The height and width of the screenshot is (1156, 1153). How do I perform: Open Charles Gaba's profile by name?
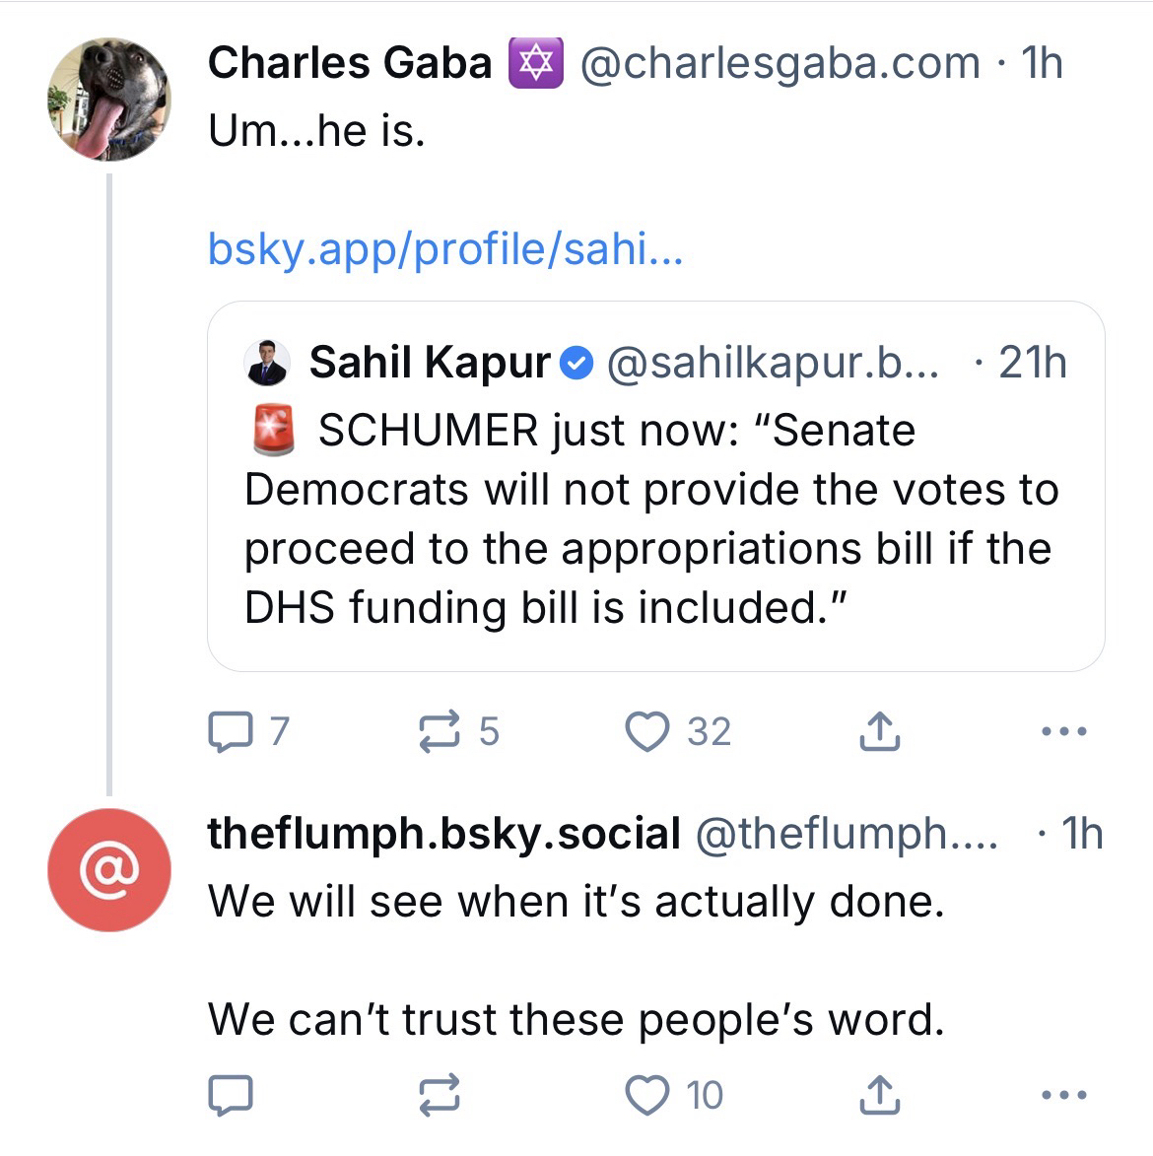pos(350,63)
